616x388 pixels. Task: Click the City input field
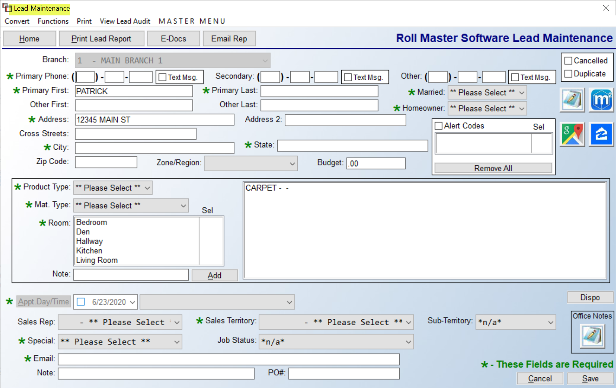click(x=155, y=148)
